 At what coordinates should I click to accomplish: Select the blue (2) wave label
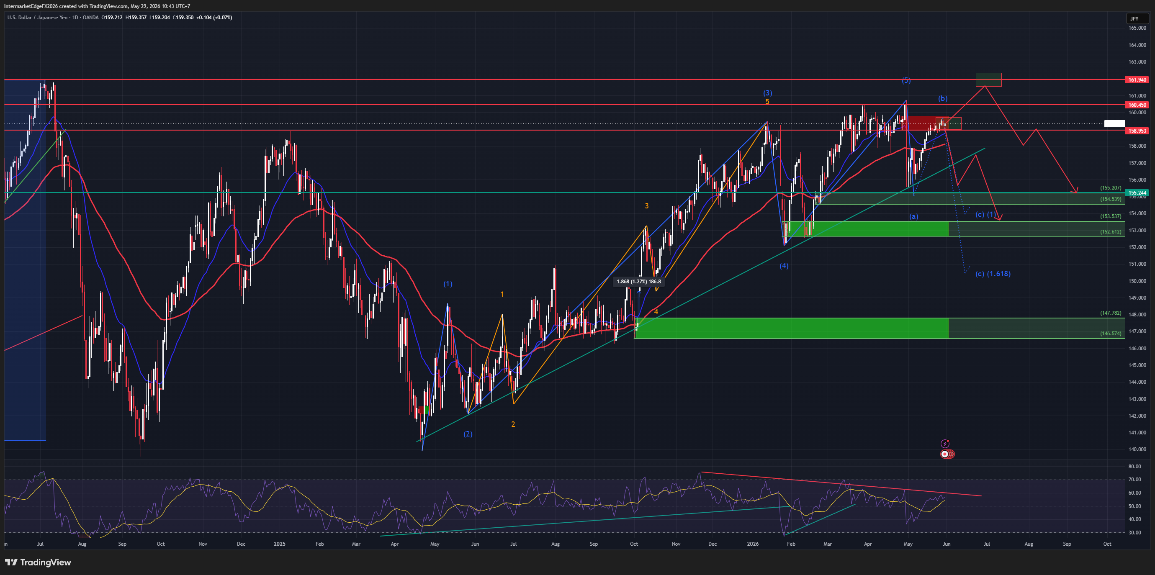point(468,434)
